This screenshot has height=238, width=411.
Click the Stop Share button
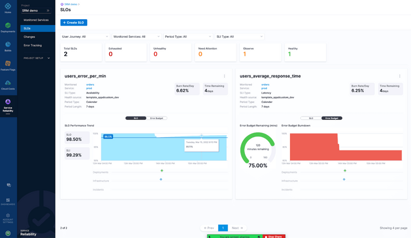[273, 236]
